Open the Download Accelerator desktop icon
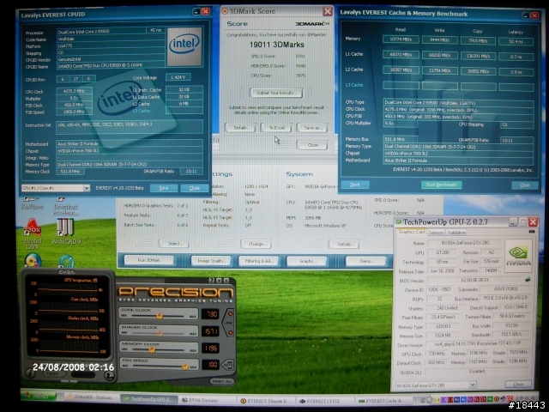This screenshot has width=549, height=412. 65,206
